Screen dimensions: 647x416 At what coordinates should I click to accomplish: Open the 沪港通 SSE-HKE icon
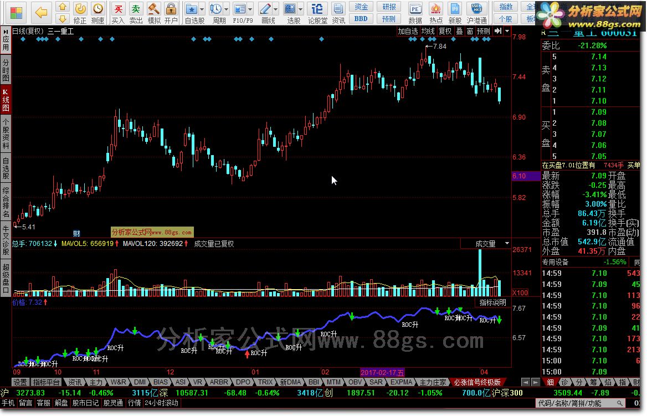click(476, 13)
